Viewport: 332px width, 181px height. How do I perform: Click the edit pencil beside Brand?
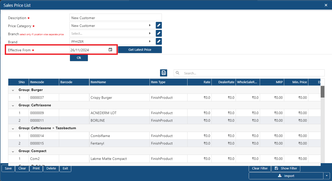(159, 41)
